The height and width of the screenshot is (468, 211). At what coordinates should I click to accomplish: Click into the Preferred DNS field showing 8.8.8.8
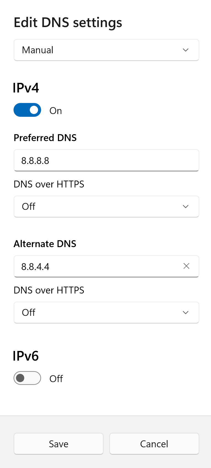106,160
